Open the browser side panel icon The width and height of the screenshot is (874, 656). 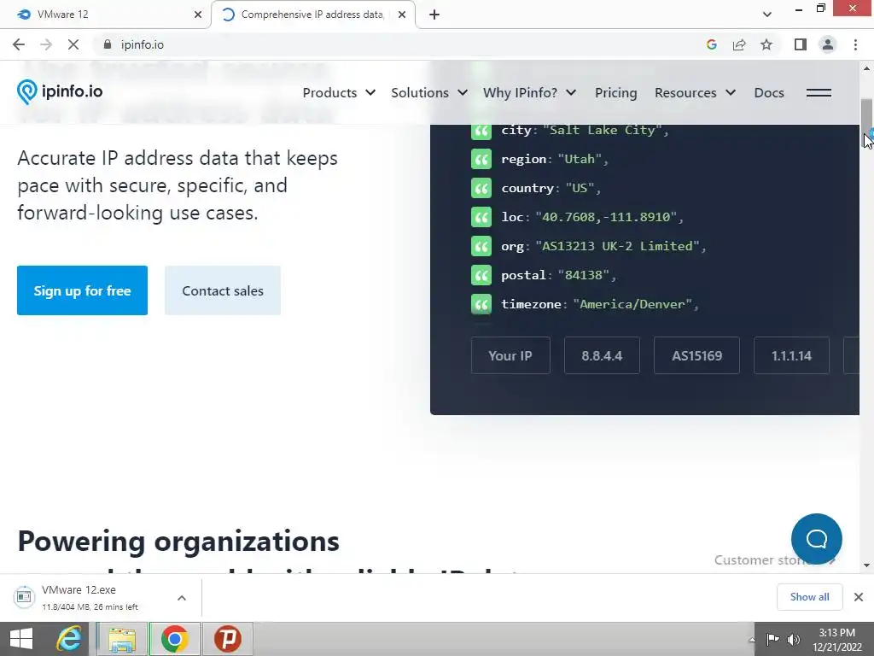point(800,44)
